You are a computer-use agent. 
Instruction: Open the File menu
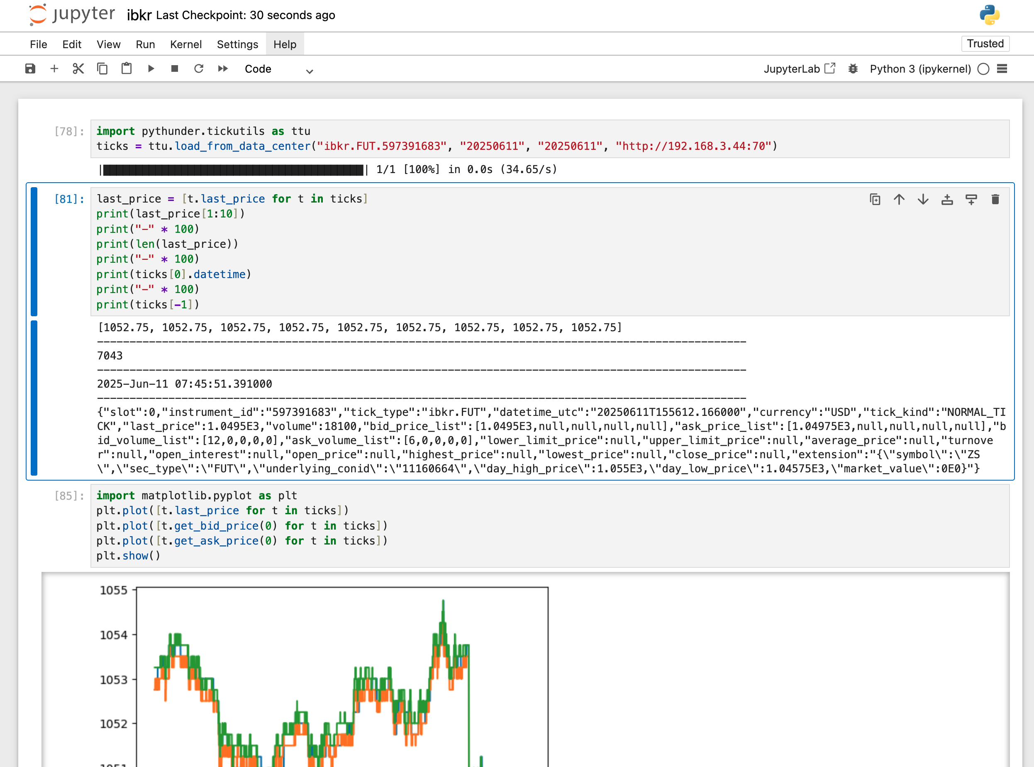39,44
